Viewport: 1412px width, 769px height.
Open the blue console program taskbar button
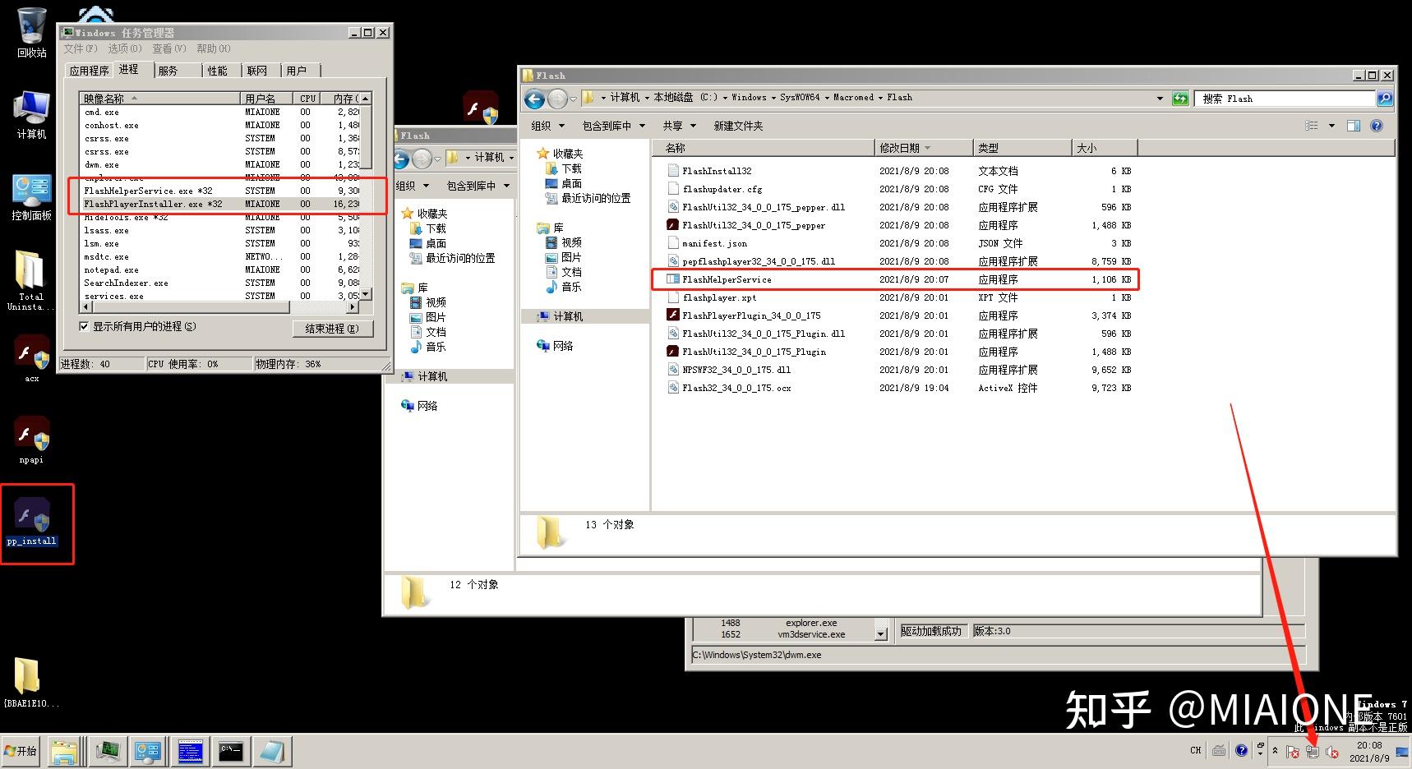(190, 751)
